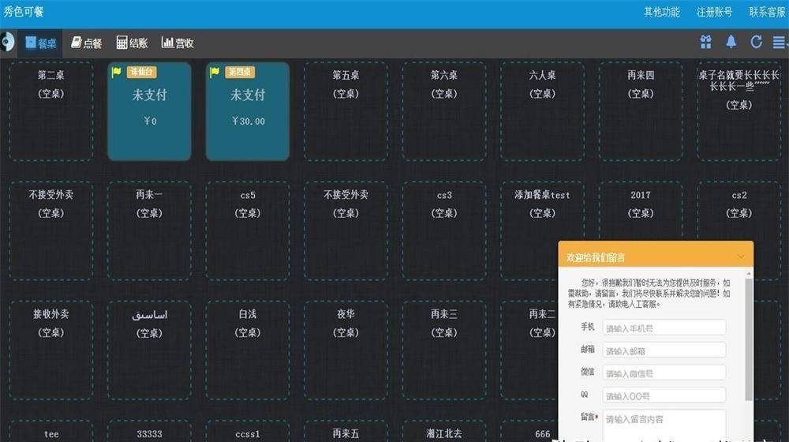Click the orange 第四桌 label
This screenshot has height=442, width=789.
tap(240, 72)
